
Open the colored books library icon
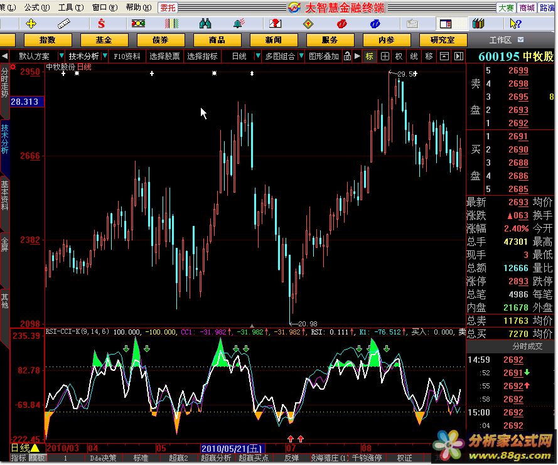479,24
